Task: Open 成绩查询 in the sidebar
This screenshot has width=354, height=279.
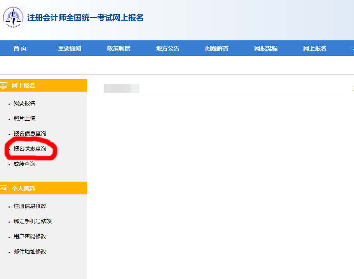Action: click(24, 164)
